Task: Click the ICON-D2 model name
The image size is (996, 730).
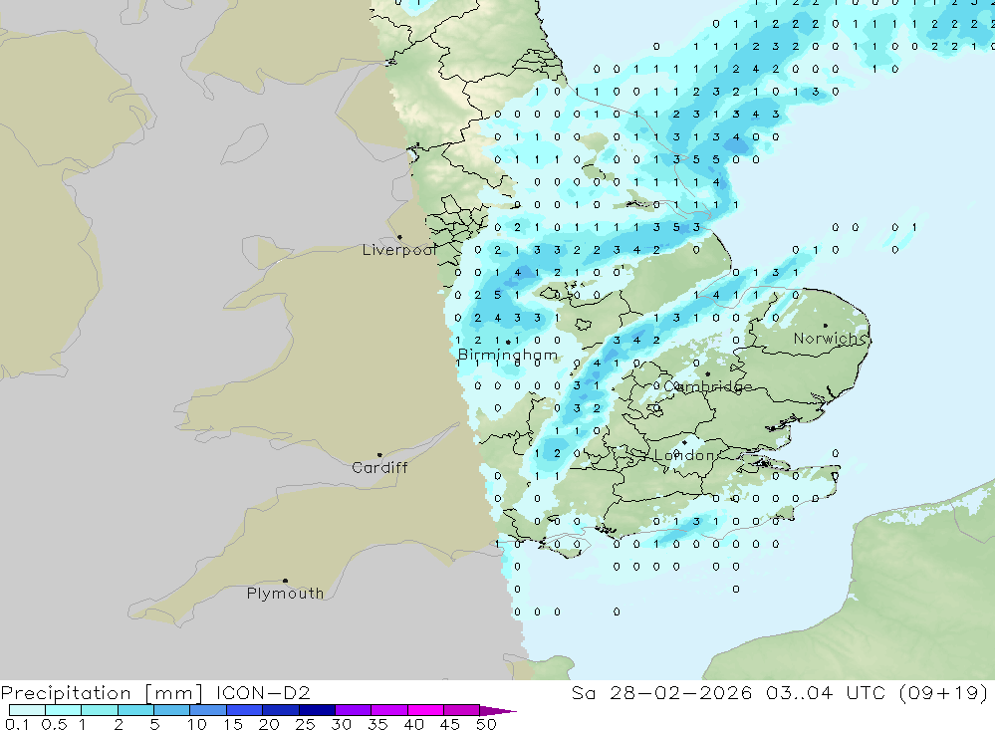Action: pyautogui.click(x=263, y=693)
